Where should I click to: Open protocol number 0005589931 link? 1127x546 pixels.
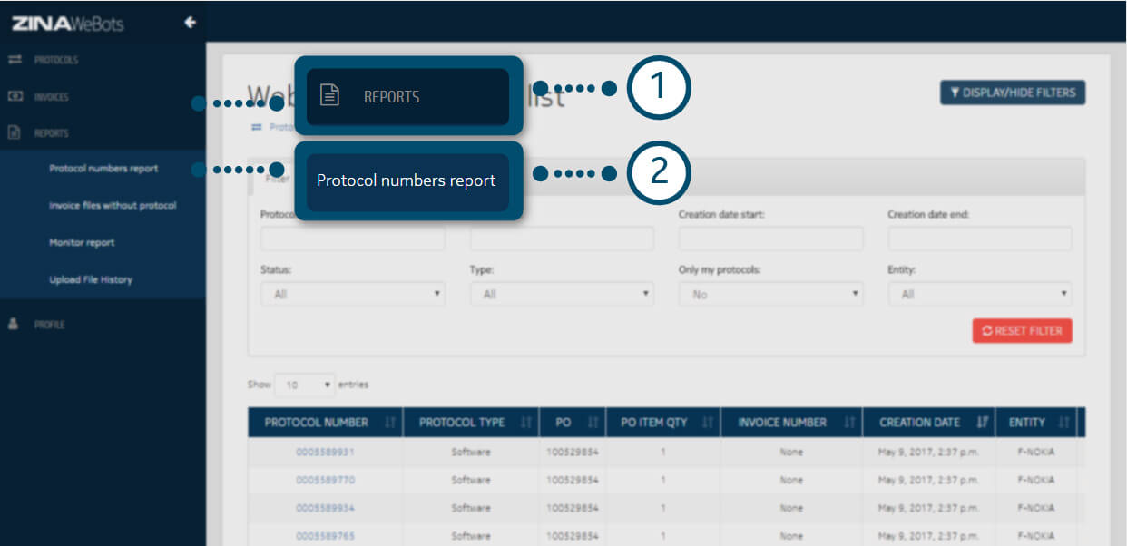(325, 452)
